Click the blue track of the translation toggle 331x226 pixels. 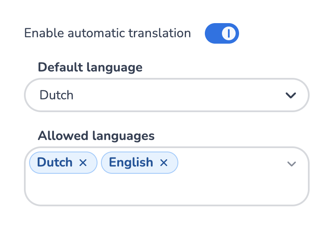point(213,33)
